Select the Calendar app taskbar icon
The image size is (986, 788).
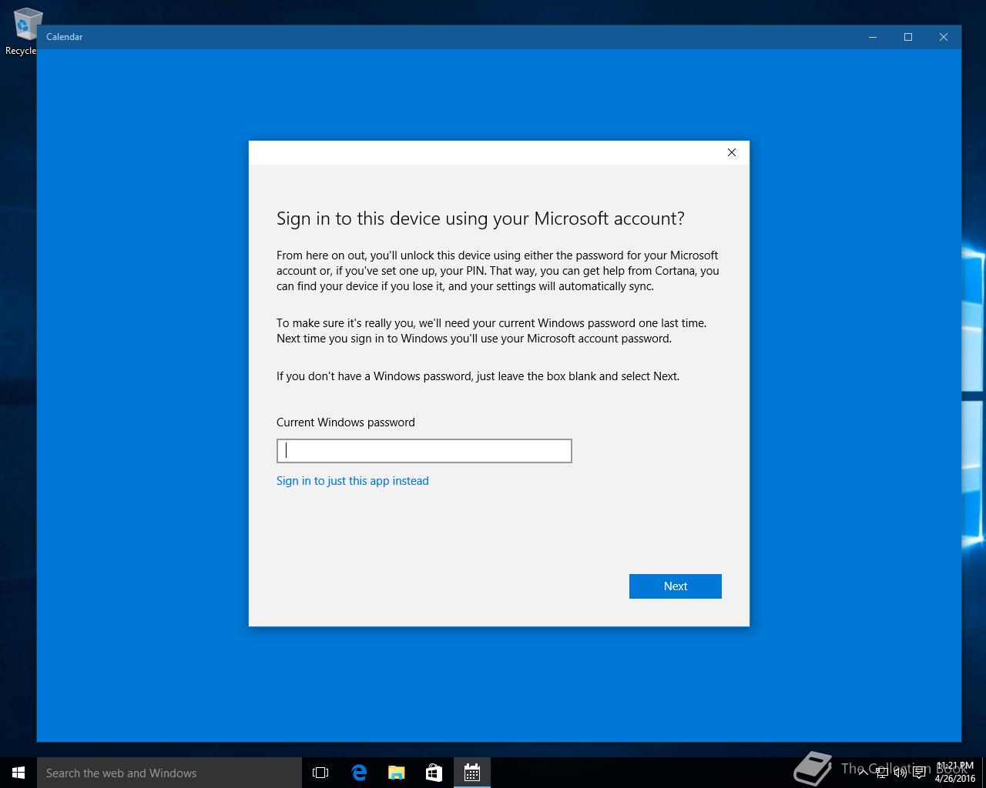(x=472, y=773)
